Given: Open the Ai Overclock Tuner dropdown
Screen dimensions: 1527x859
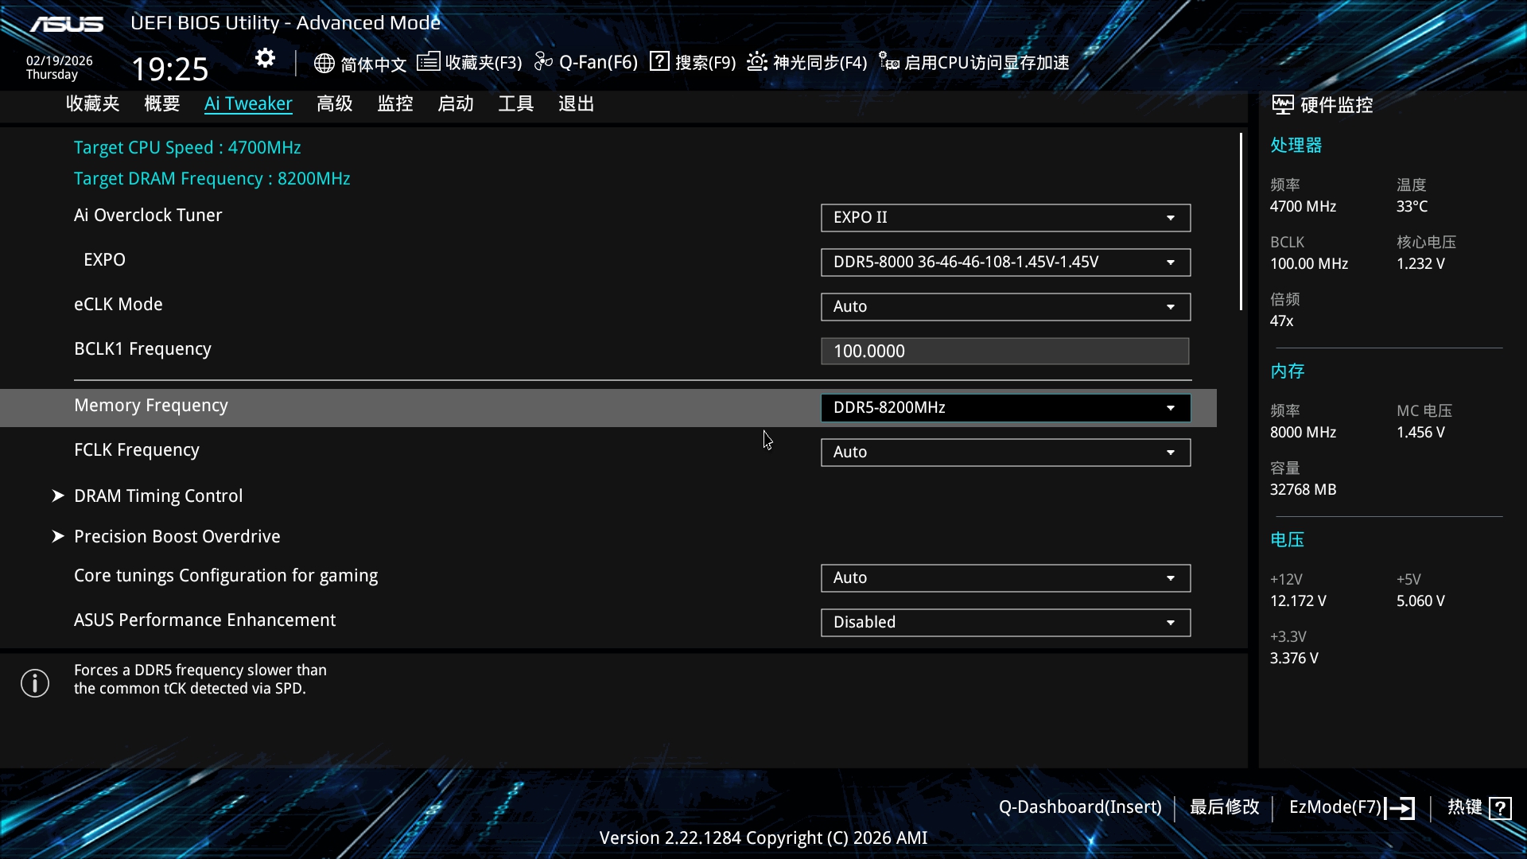Looking at the screenshot, I should pos(1004,218).
